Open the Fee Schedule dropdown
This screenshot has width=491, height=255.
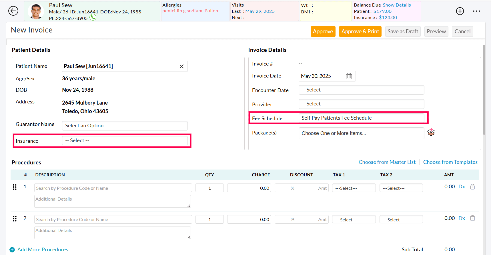[361, 118]
